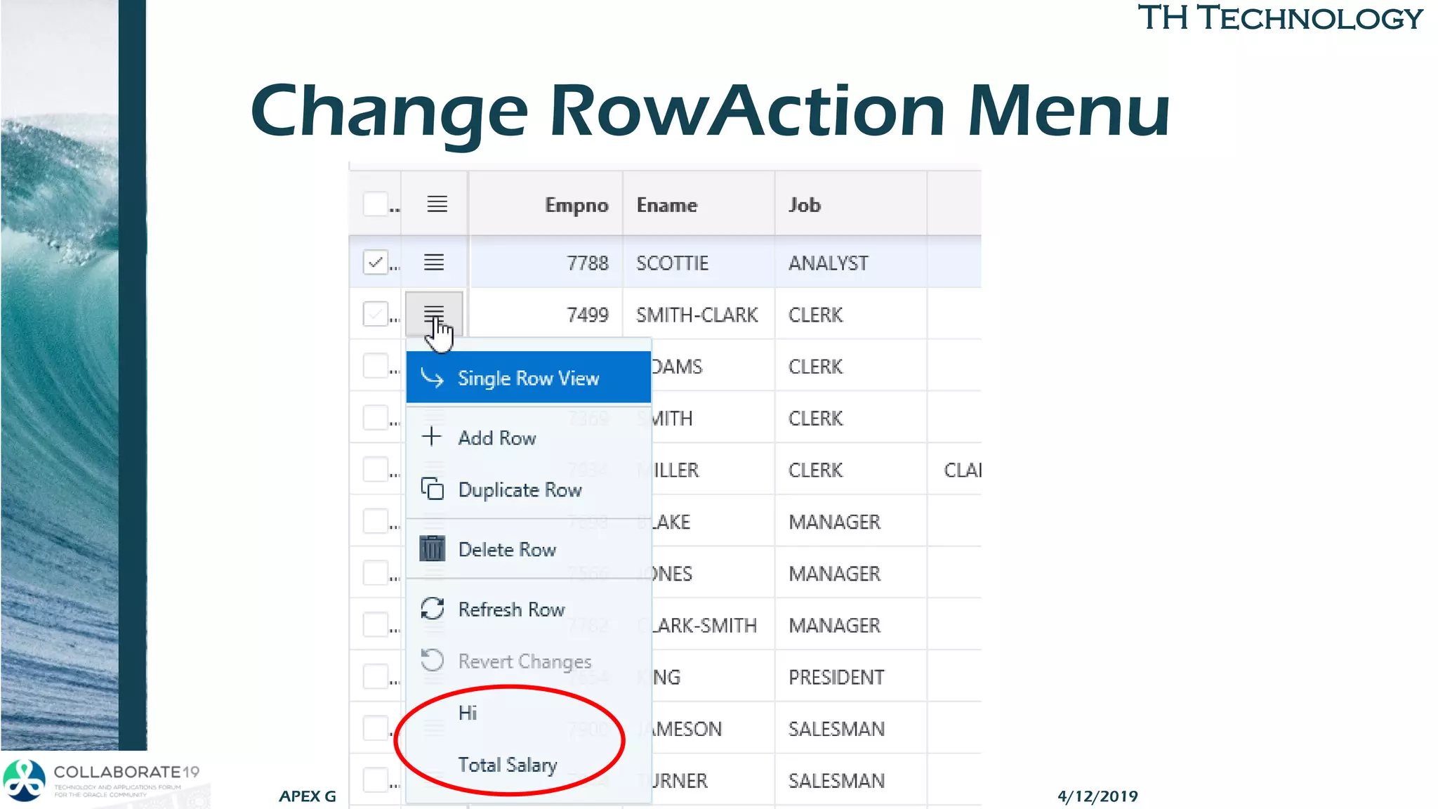The height and width of the screenshot is (809, 1438).
Task: Toggle the checkbox for SMITH-CLARK row
Action: click(x=376, y=314)
